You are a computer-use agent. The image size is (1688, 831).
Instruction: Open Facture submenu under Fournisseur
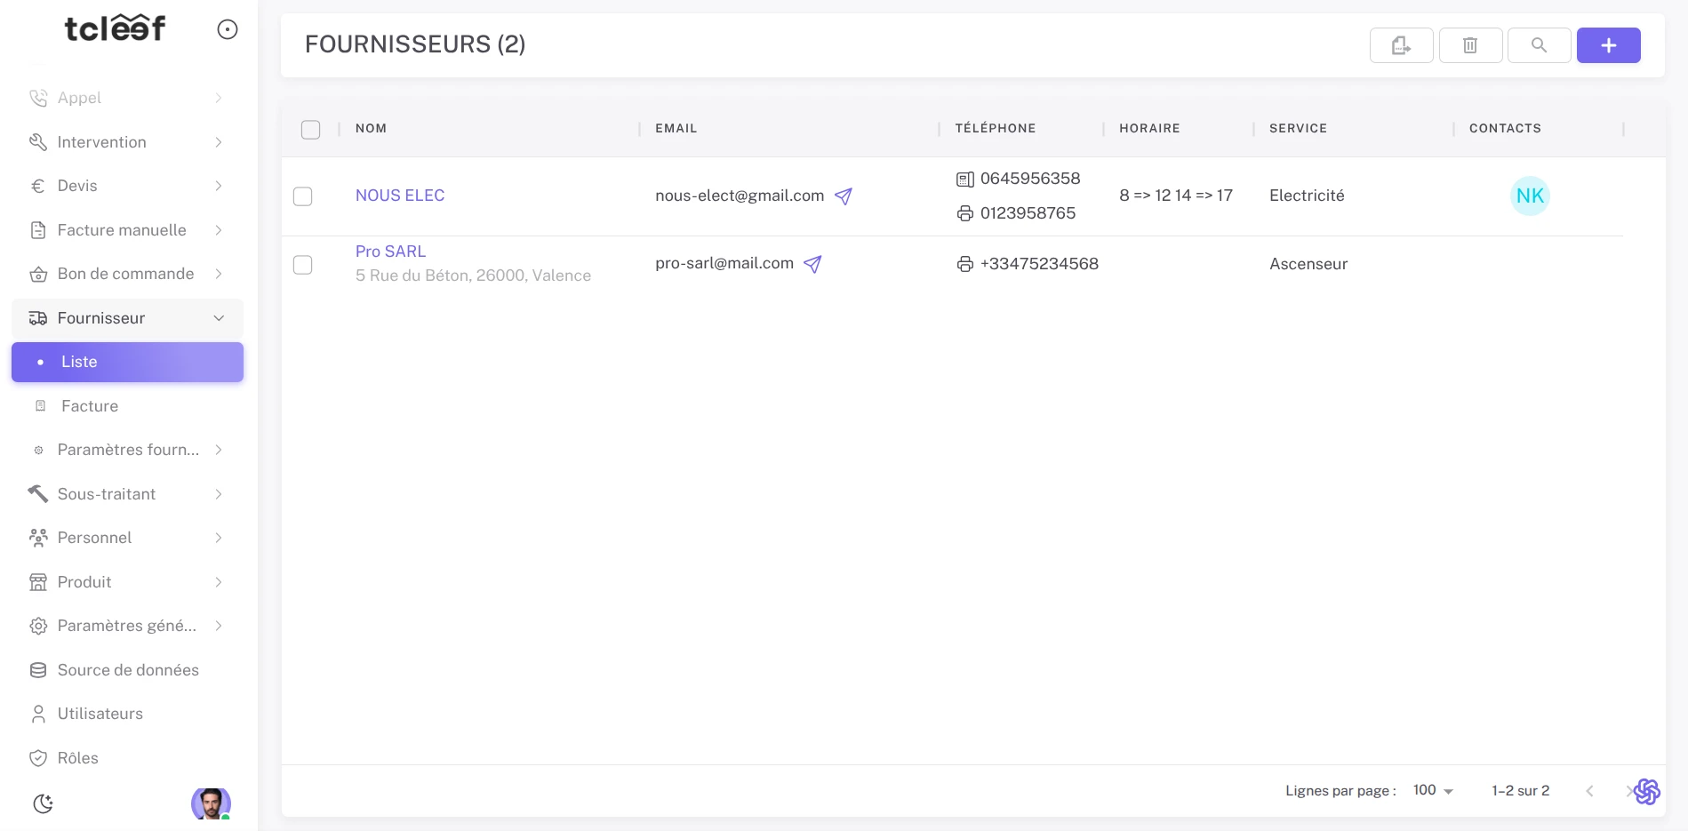pos(90,406)
